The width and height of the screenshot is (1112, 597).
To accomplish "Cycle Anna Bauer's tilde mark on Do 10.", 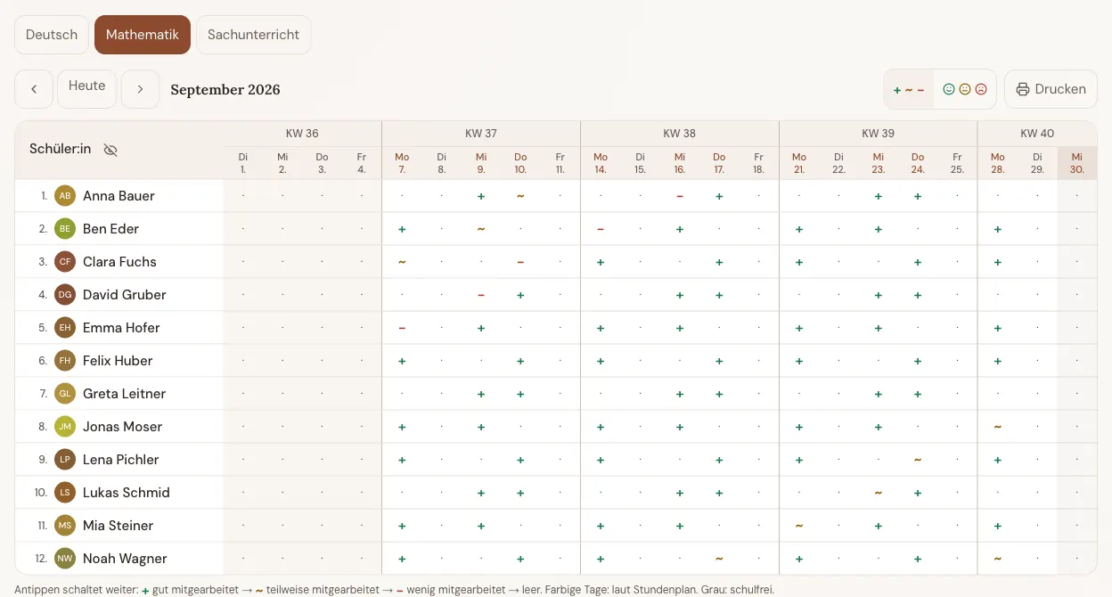I will click(520, 196).
